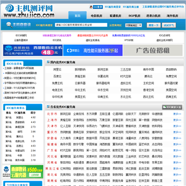Open the 西部数码云主机 48元 banner

(33, 50)
